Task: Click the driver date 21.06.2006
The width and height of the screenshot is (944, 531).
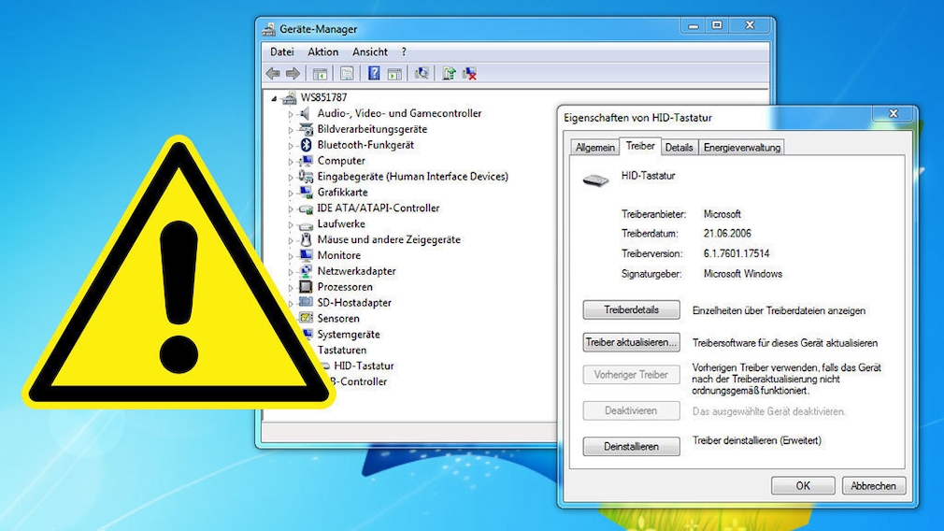Action: (727, 234)
